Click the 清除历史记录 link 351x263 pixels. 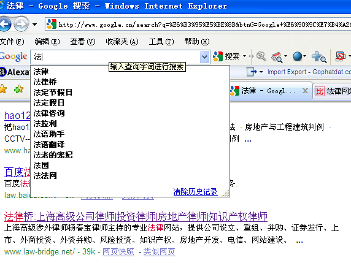pyautogui.click(x=195, y=192)
